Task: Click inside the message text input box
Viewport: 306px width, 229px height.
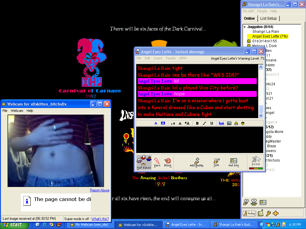Action: click(199, 140)
